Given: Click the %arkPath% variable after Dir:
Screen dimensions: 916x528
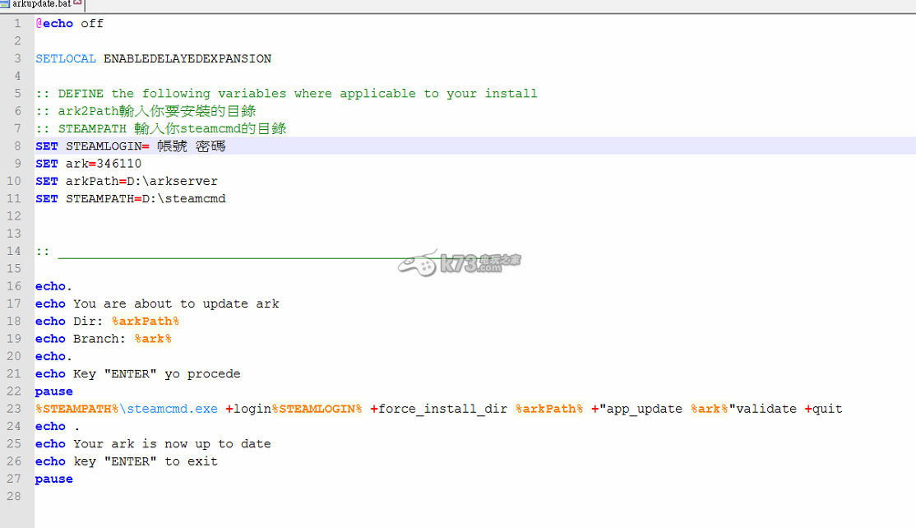Looking at the screenshot, I should click(x=146, y=322).
